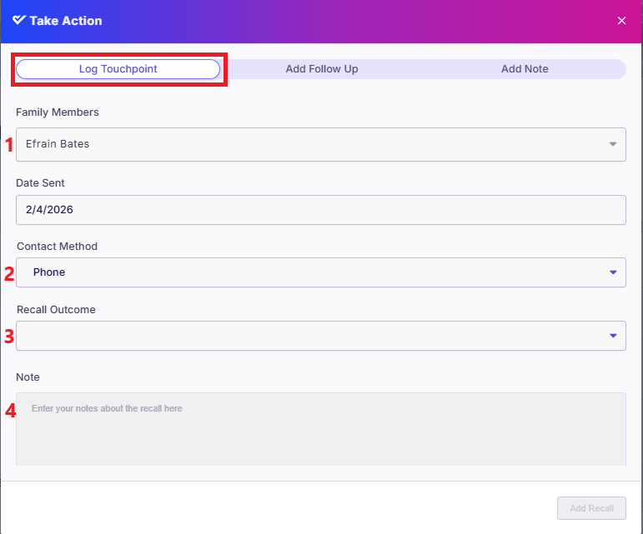Screen dimensions: 643x534
Task: Open the Add Follow Up tab
Action: click(322, 69)
